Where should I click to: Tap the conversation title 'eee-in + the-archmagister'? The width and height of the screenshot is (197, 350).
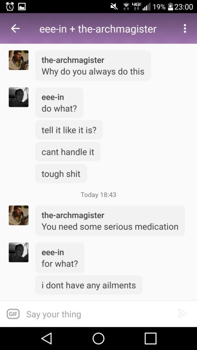(98, 29)
